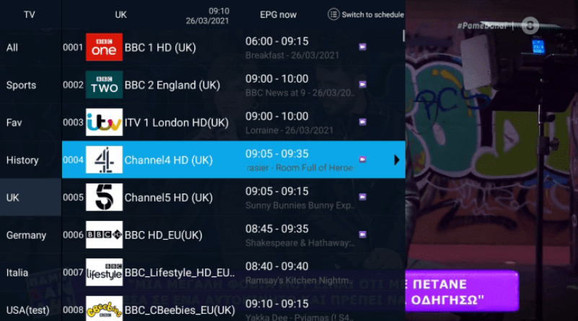Select the CBeebies logo icon
This screenshot has height=321, width=578.
(104, 309)
